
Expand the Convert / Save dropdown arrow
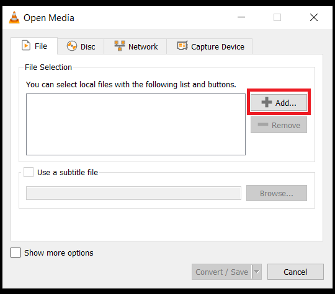point(257,272)
